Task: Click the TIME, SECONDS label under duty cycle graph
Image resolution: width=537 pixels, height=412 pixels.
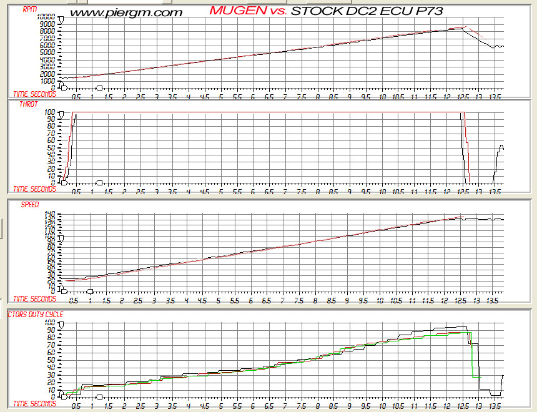Action: click(x=35, y=403)
